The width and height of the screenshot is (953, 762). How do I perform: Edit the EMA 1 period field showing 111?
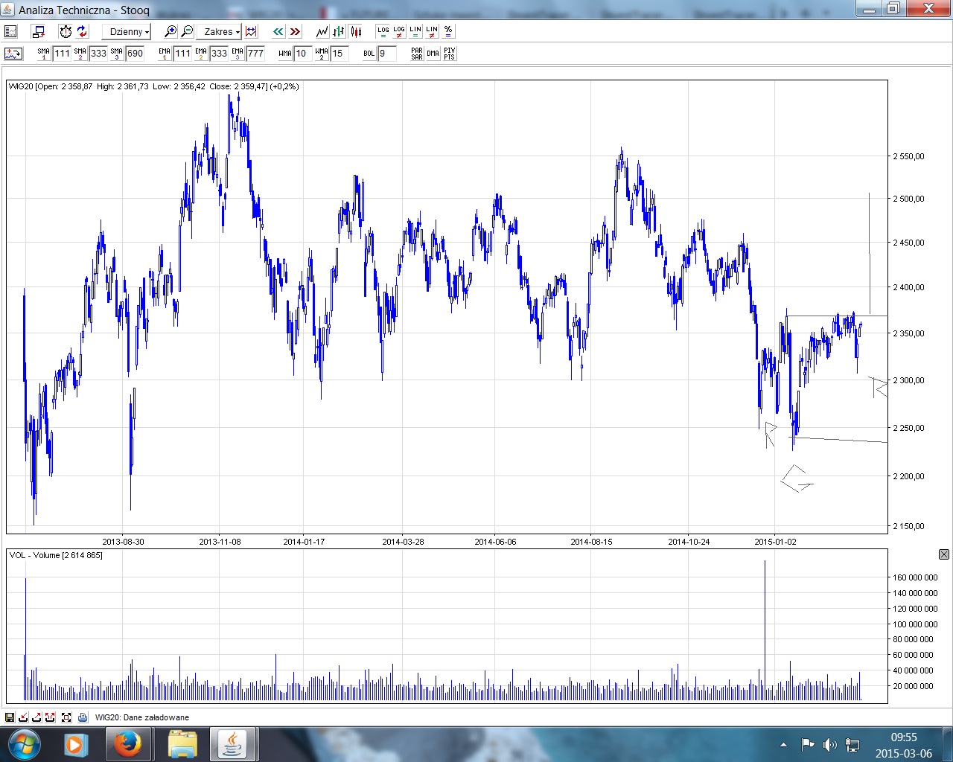point(182,54)
